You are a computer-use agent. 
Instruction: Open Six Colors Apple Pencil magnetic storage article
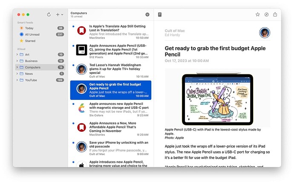tap(111, 109)
